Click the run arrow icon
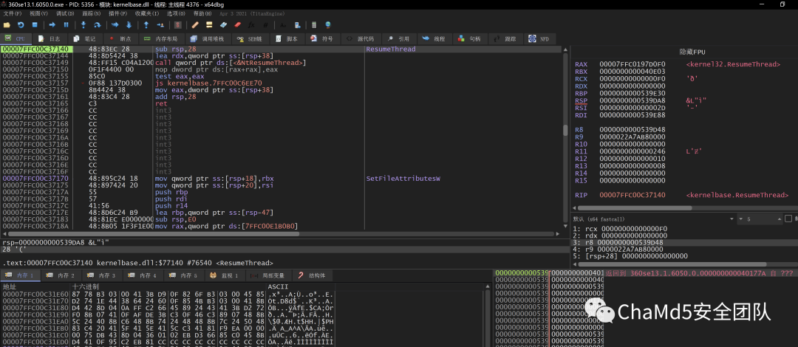The height and width of the screenshot is (347, 798). 52,24
